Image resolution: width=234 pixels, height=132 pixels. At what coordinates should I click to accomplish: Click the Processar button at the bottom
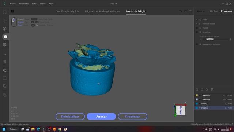[x=132, y=117]
